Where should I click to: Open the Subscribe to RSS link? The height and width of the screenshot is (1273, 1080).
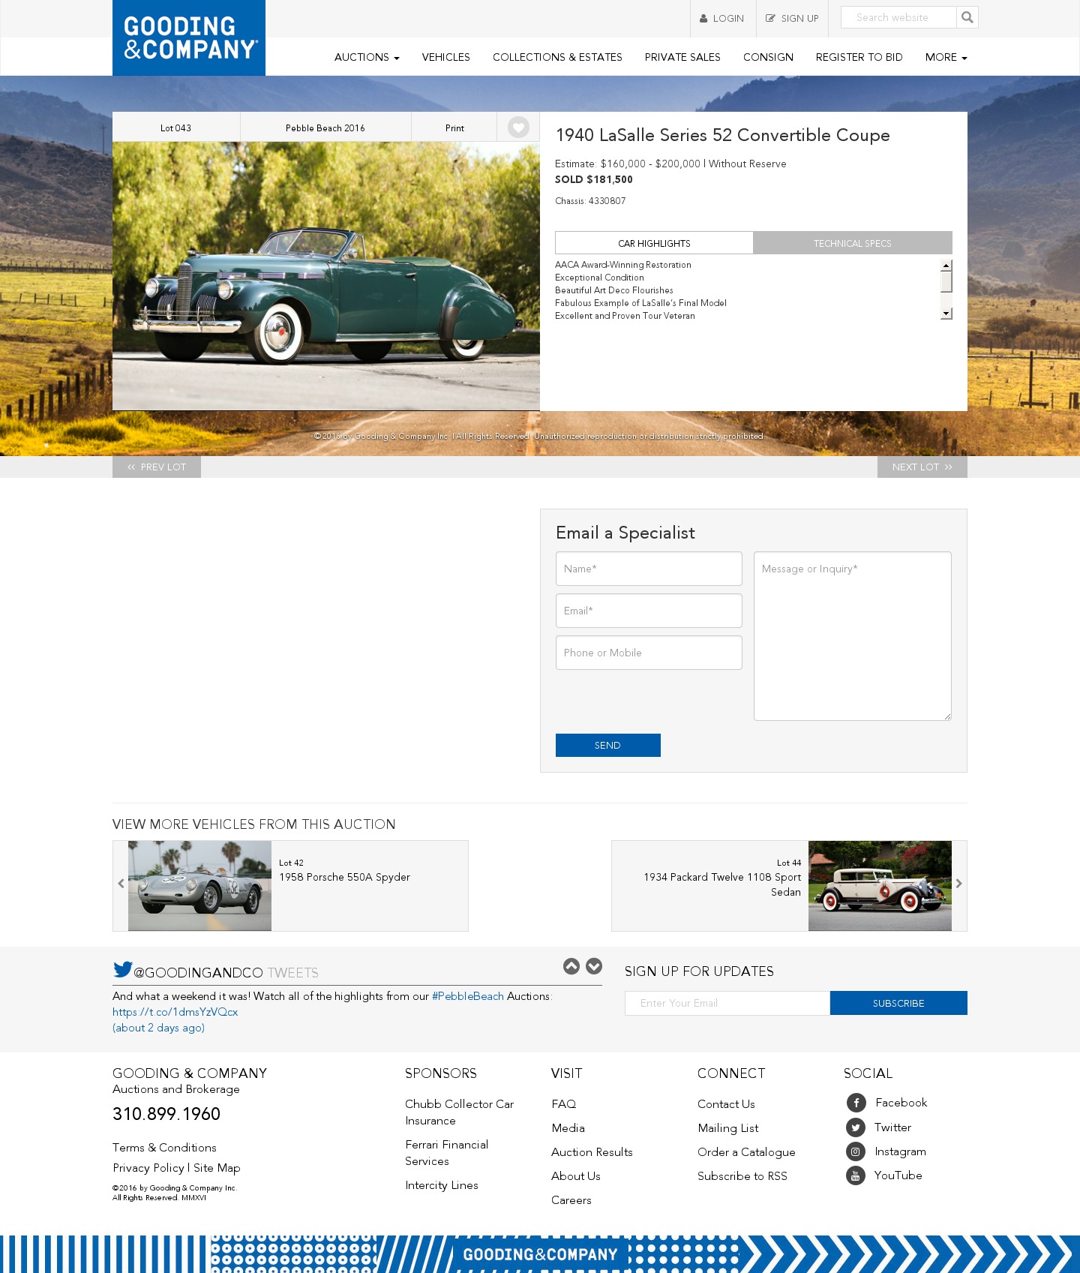tap(742, 1176)
